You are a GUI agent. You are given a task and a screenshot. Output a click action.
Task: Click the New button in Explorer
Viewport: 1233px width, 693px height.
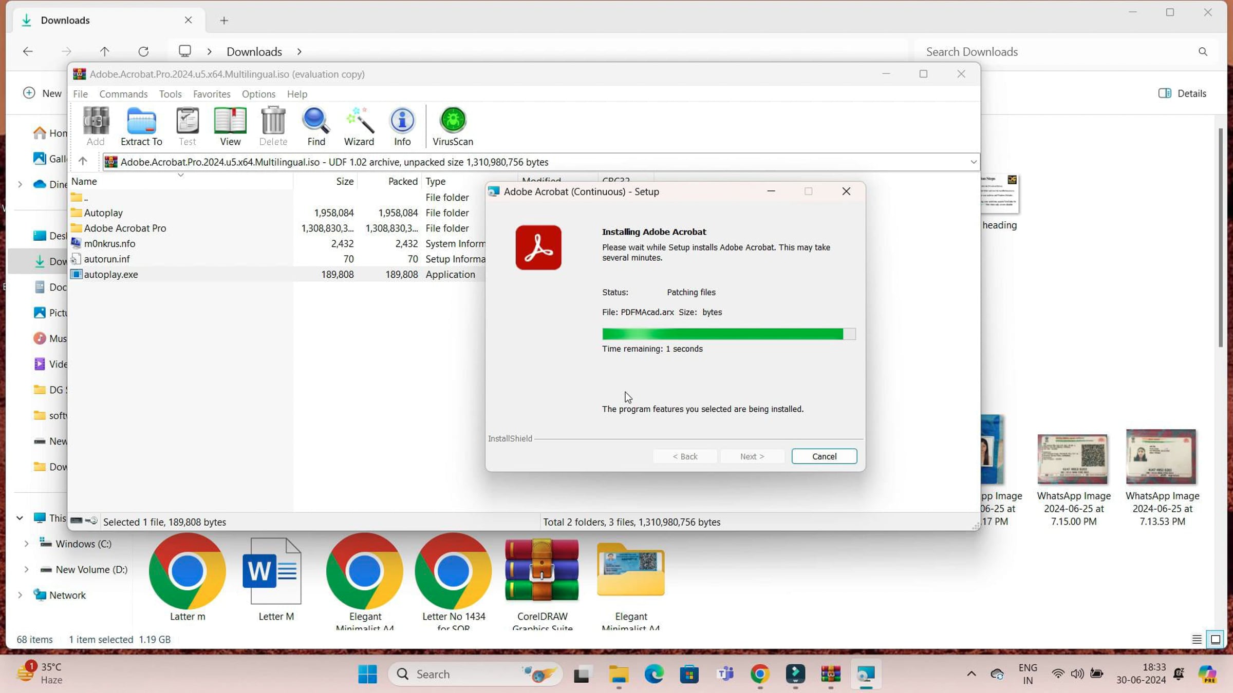(x=43, y=93)
